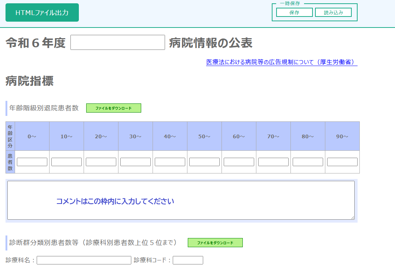
Task: Click the 診療科コード input field
Action: [x=188, y=260]
